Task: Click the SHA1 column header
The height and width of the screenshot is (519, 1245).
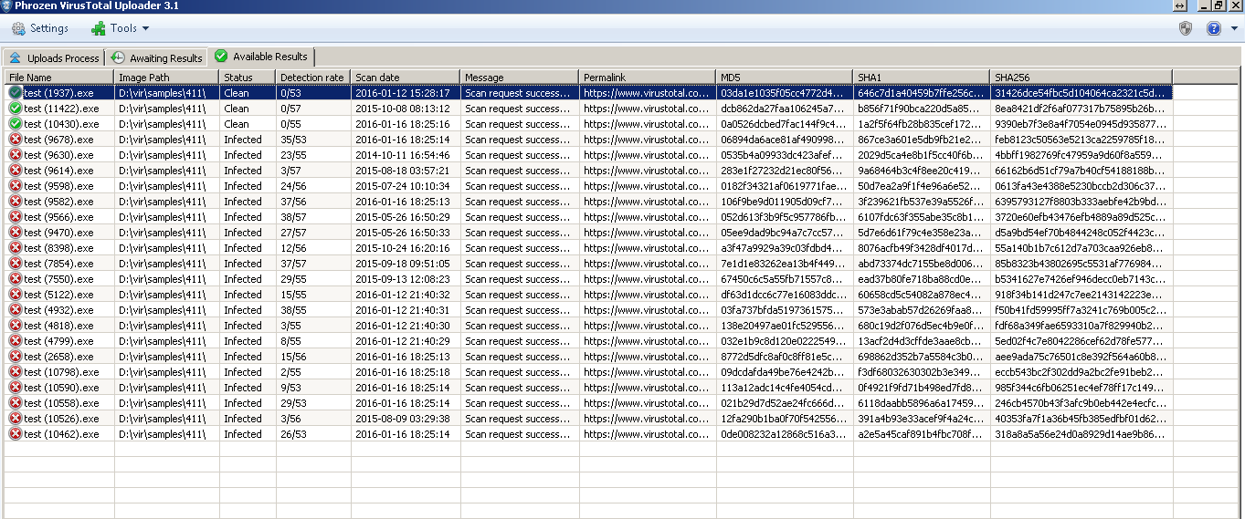Action: (x=923, y=78)
